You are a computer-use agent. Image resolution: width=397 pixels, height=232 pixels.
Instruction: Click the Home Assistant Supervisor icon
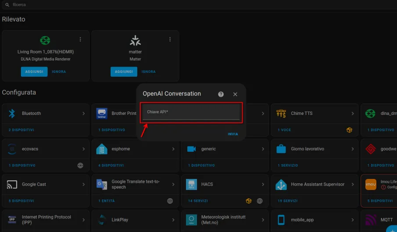pyautogui.click(x=281, y=185)
